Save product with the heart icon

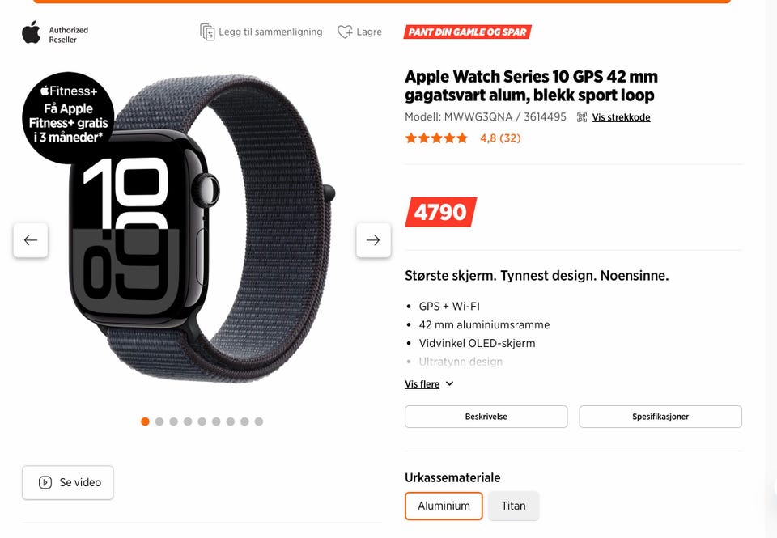click(x=345, y=32)
